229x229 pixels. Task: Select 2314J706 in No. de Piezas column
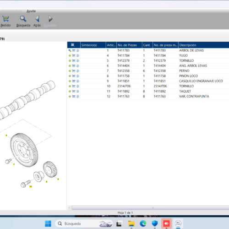[124, 86]
